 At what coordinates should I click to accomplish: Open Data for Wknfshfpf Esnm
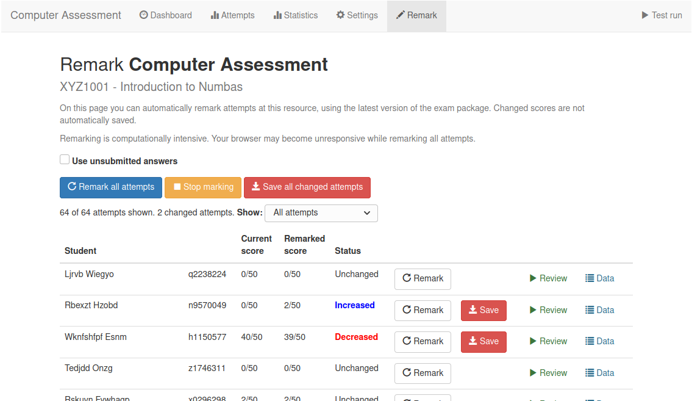tap(600, 341)
